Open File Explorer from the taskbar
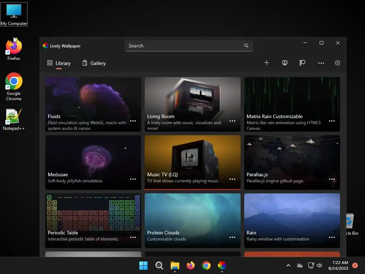 tap(175, 265)
